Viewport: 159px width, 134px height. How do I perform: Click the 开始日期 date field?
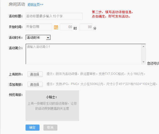point(39,27)
